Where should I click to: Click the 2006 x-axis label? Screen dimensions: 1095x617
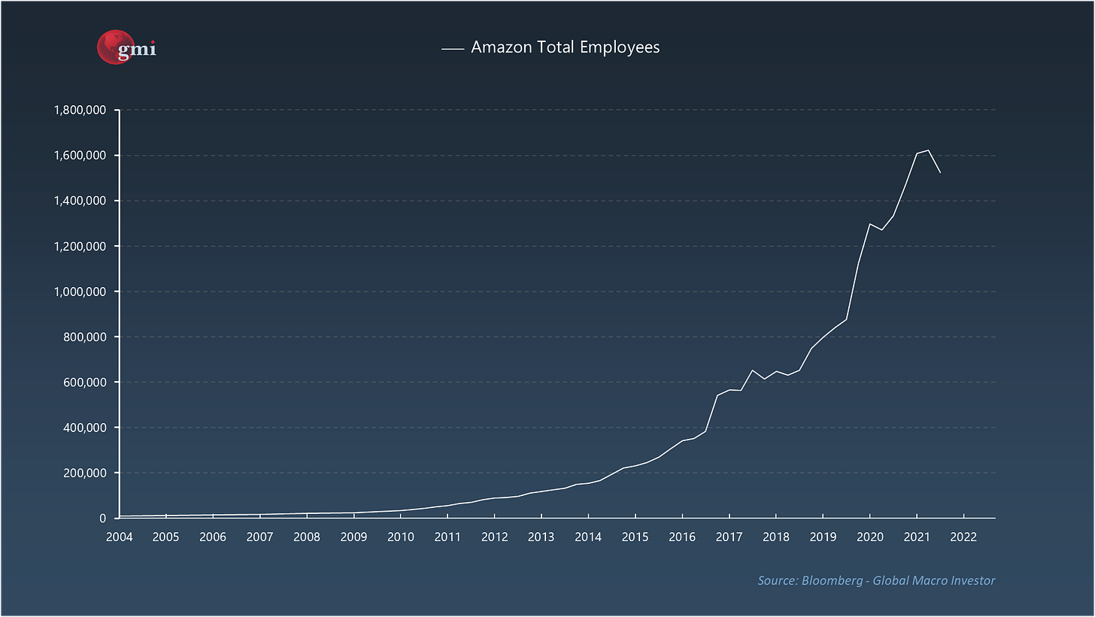click(x=213, y=537)
